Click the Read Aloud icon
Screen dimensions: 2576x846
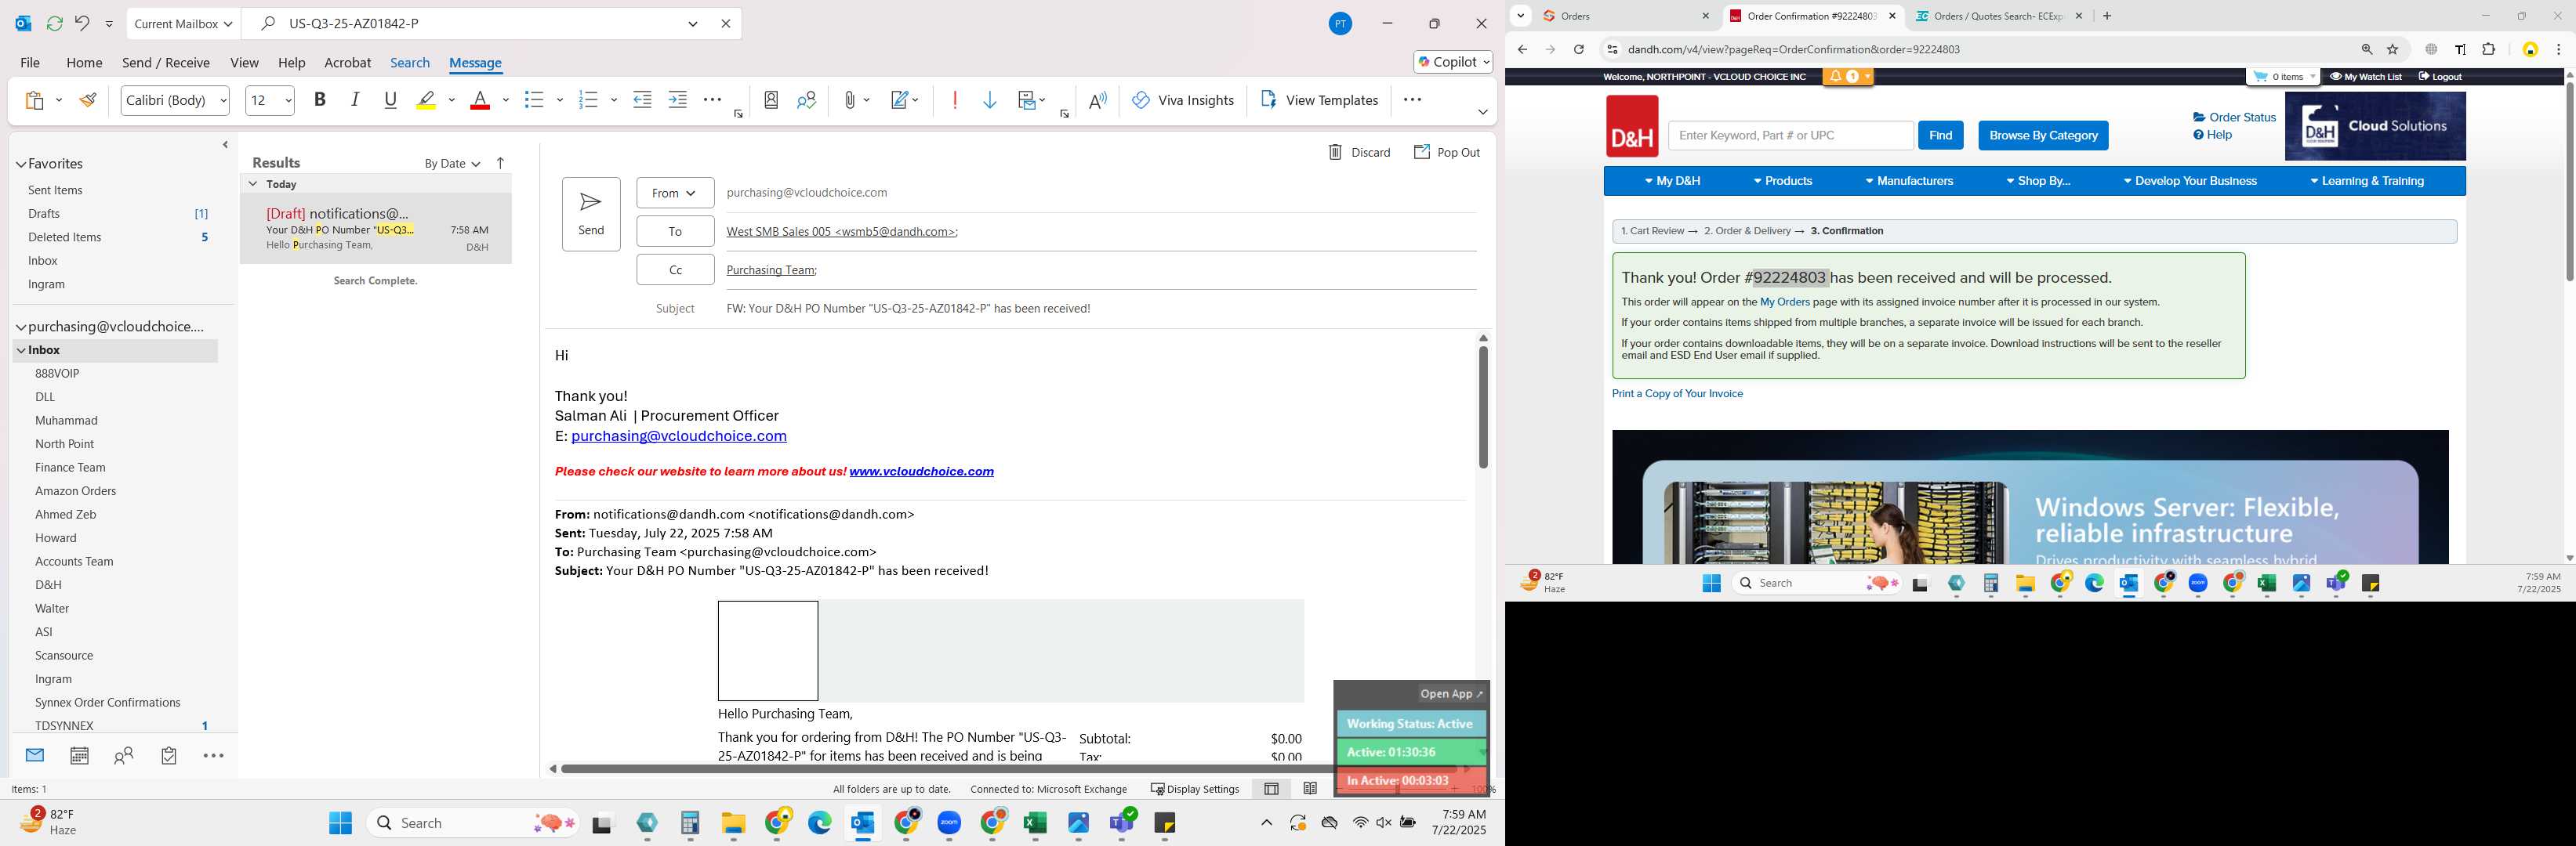(1098, 100)
